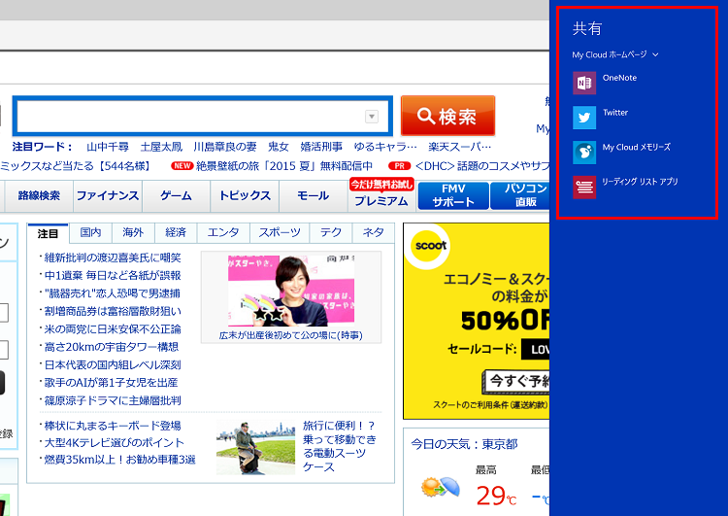Open headline 維新批判の渡辺喜美氏に嘲笑
This screenshot has width=728, height=516.
click(113, 258)
